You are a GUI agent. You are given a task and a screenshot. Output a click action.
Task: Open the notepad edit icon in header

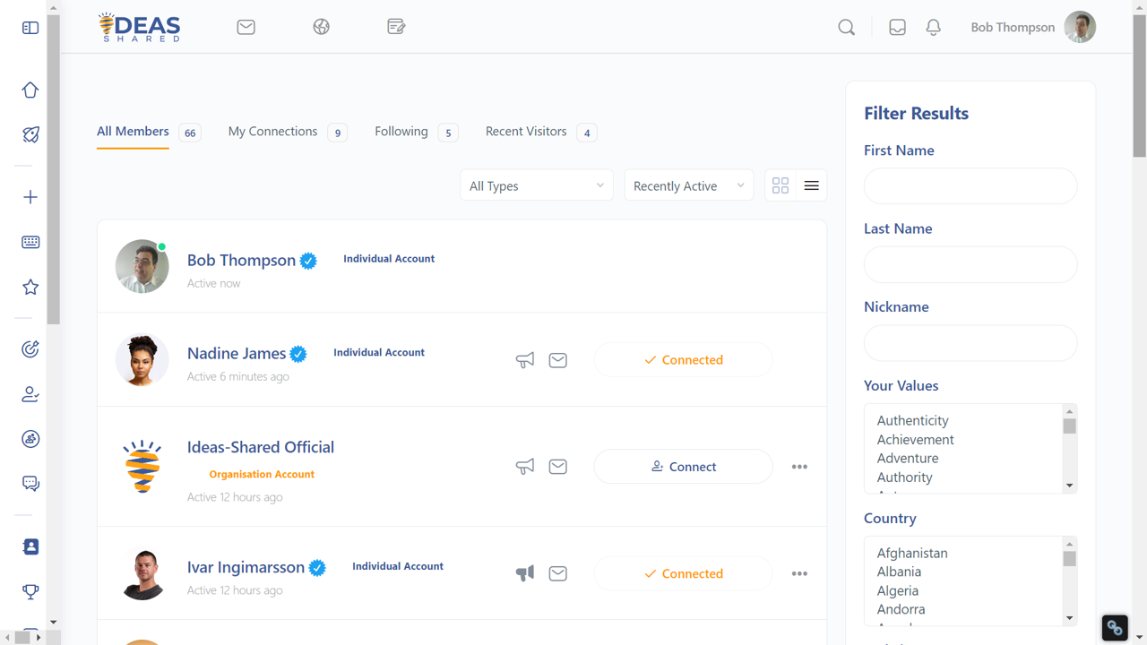tap(396, 27)
